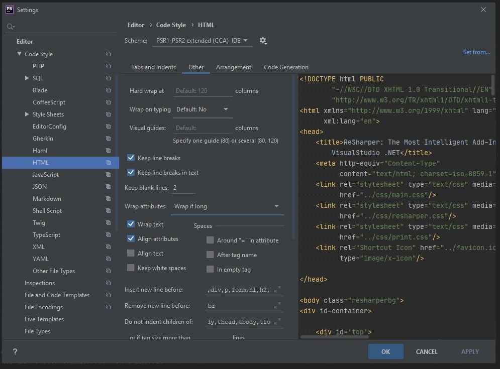Select JavaScript in the Code Style list

tap(46, 175)
